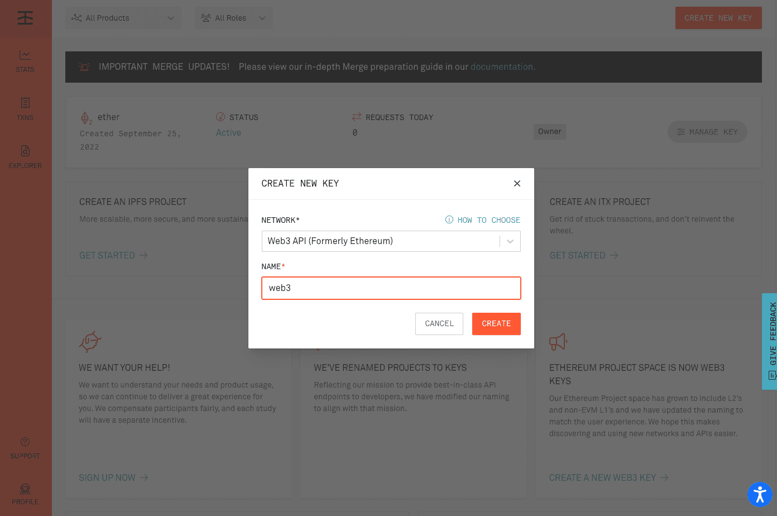Open the documentation link in banner
This screenshot has height=516, width=777.
coord(502,67)
